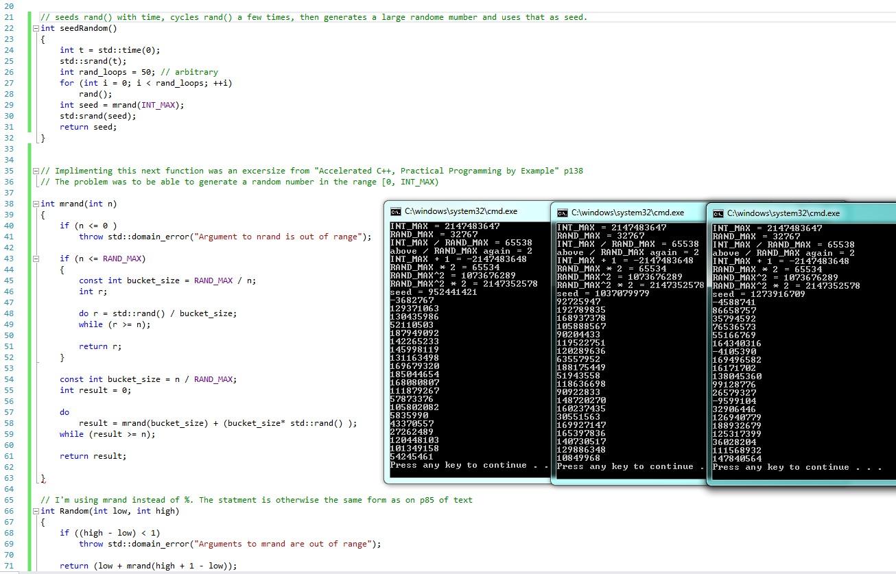Click the 'std:srand(seed);' code line

click(x=98, y=116)
